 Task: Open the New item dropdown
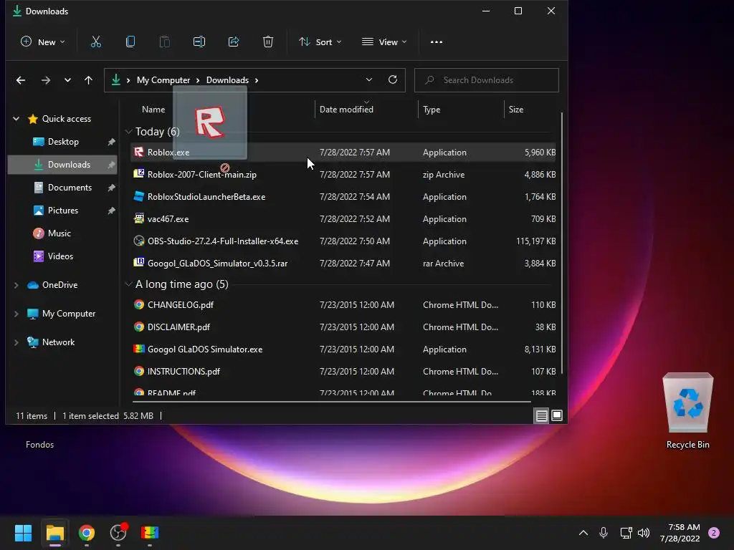42,42
